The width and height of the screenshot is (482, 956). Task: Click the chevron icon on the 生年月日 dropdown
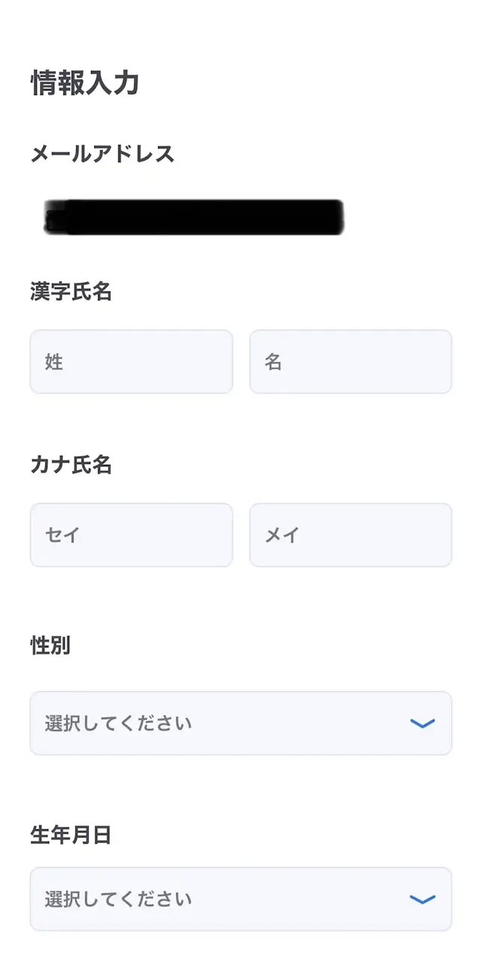tap(424, 899)
